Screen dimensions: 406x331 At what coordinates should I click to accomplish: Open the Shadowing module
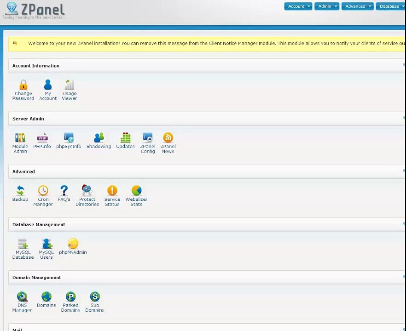[99, 141]
